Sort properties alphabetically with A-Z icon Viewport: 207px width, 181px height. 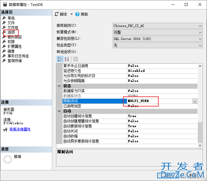click(x=67, y=59)
